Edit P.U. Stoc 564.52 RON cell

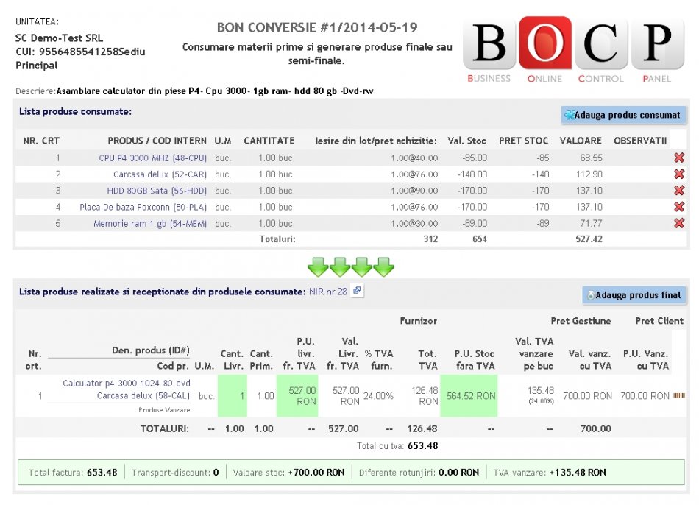pos(469,396)
